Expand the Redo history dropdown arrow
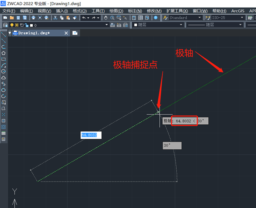Image resolution: width=256 pixels, height=208 pixels. tap(98, 18)
